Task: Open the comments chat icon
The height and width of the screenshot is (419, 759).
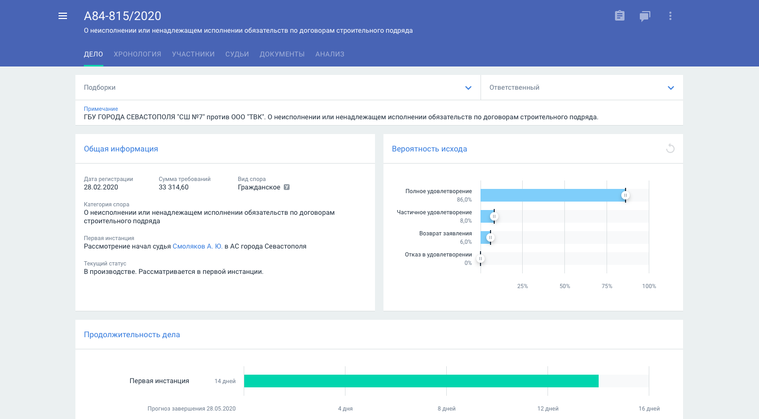Action: click(645, 16)
